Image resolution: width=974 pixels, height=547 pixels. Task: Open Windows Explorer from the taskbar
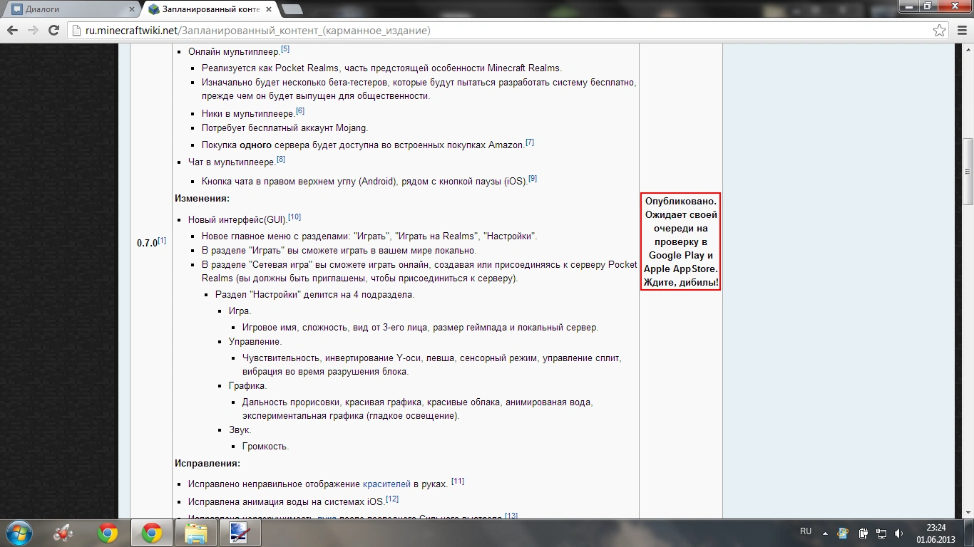[x=195, y=533]
